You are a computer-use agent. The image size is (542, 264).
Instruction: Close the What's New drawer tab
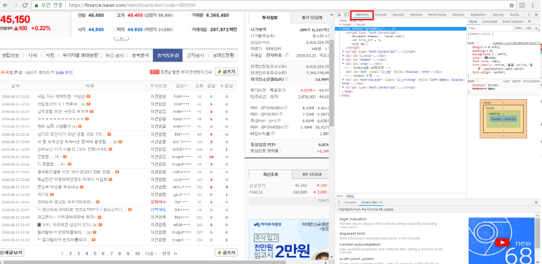[381, 203]
